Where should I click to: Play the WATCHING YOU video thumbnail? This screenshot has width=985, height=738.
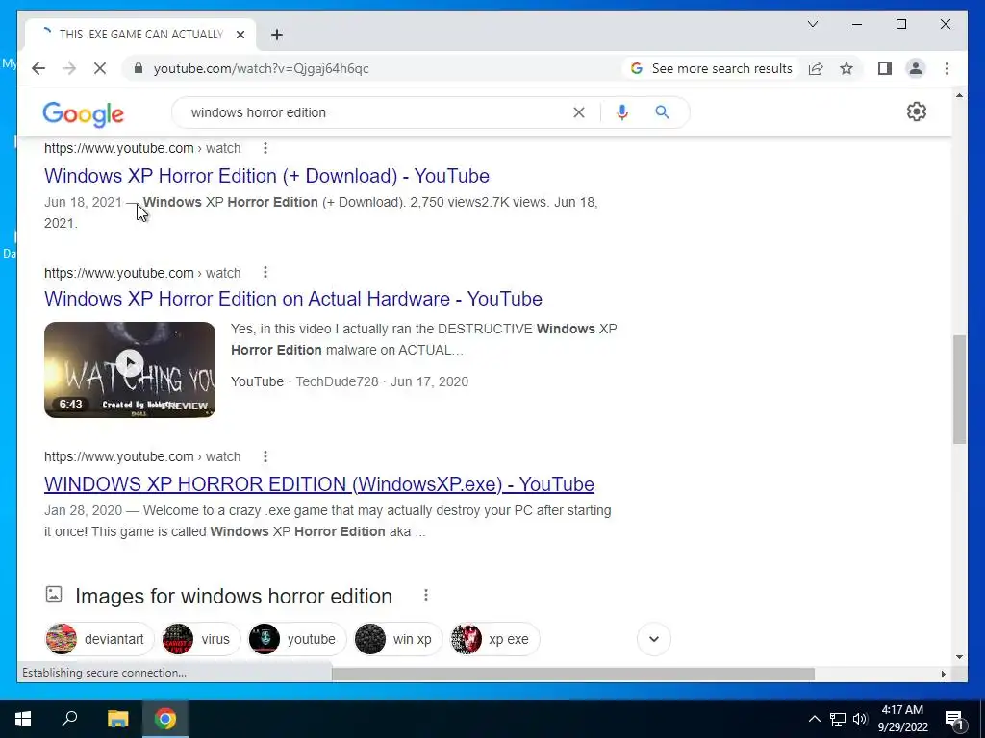pyautogui.click(x=130, y=370)
